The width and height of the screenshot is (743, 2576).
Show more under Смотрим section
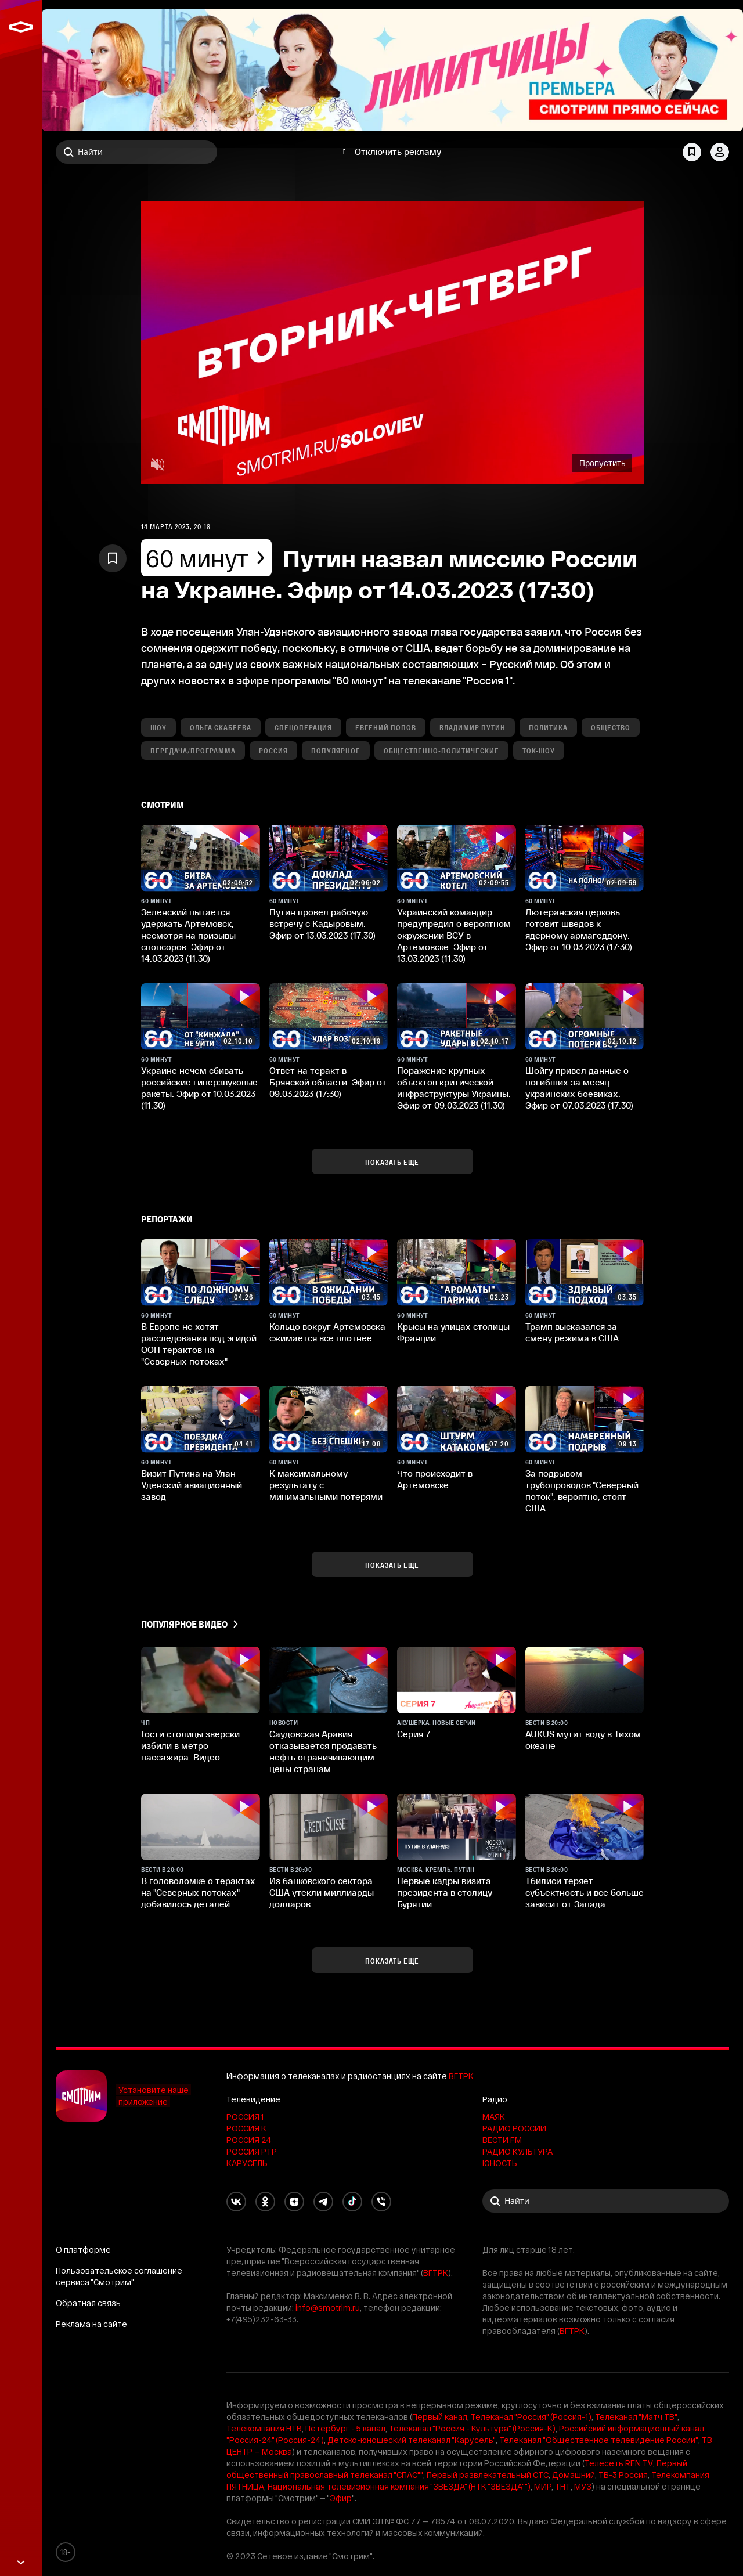392,1161
